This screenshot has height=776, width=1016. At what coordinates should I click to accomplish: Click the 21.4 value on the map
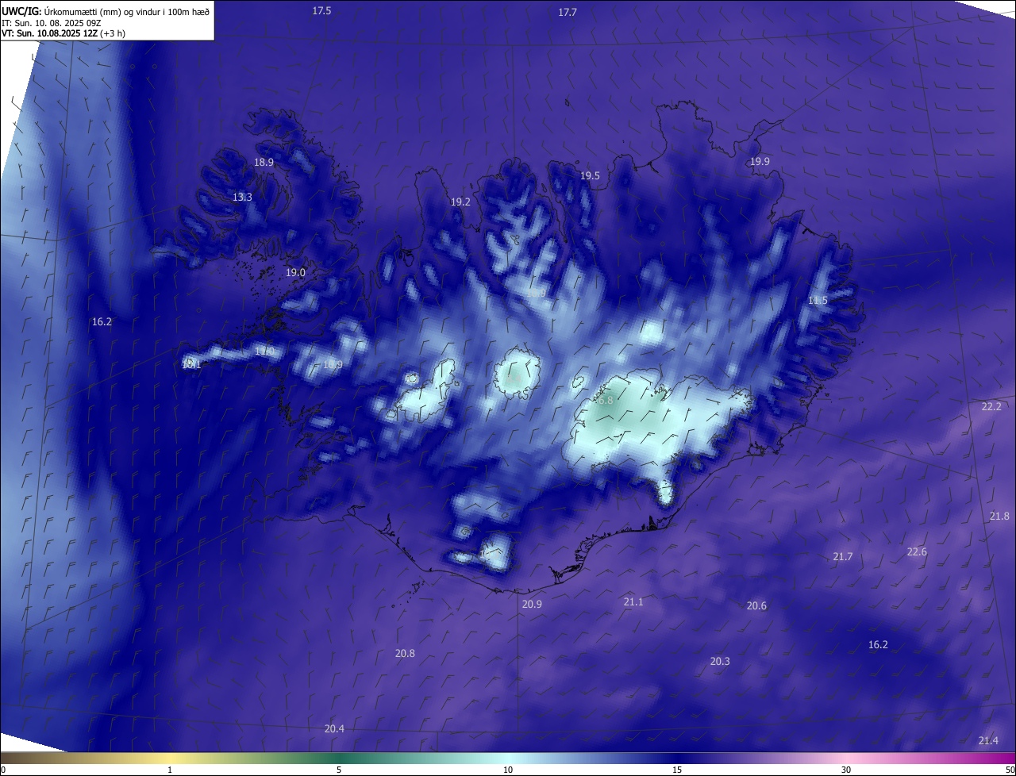click(x=988, y=741)
